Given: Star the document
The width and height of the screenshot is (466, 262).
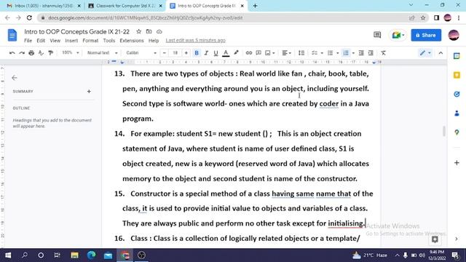Looking at the screenshot, I should [x=139, y=31].
